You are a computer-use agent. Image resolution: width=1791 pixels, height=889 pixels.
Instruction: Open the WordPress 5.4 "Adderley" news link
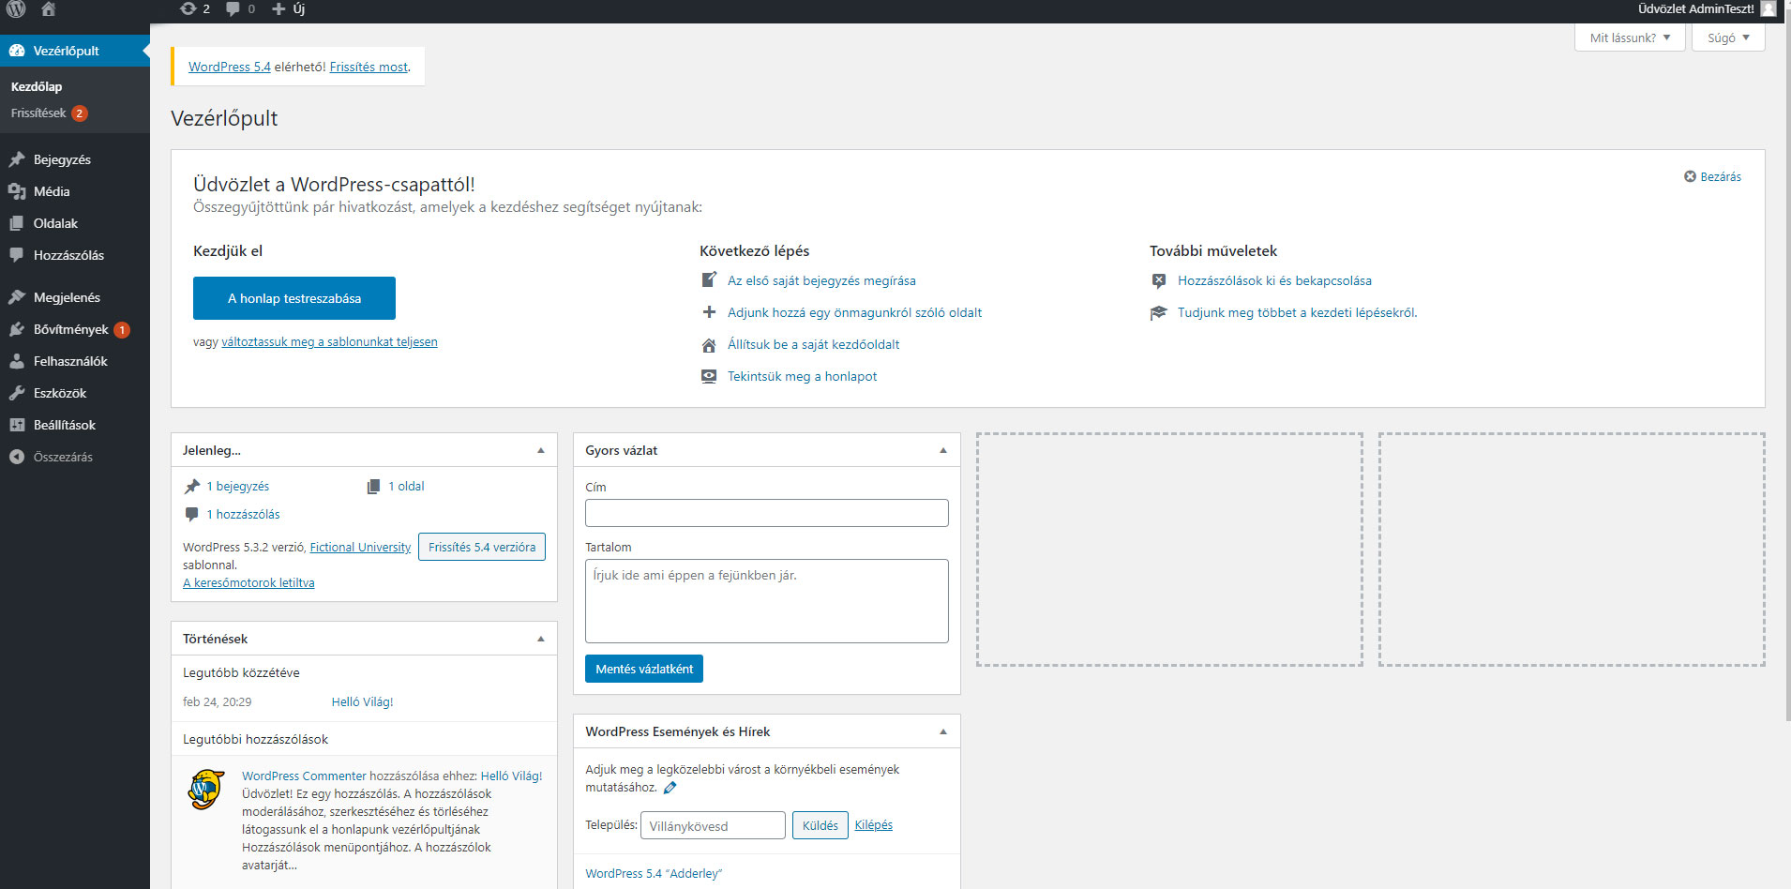coord(654,873)
